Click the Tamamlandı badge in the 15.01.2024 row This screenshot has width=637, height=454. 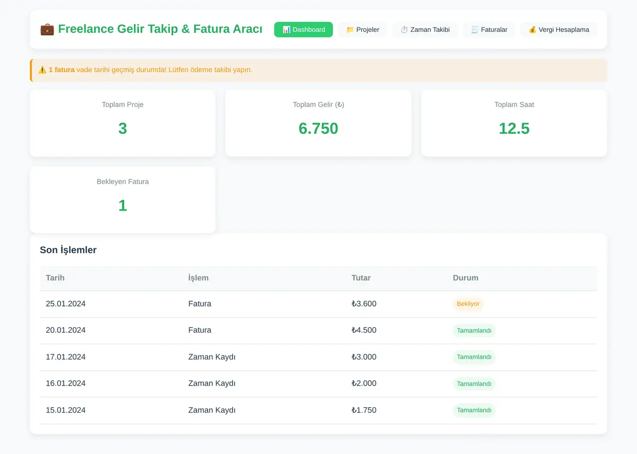[474, 410]
